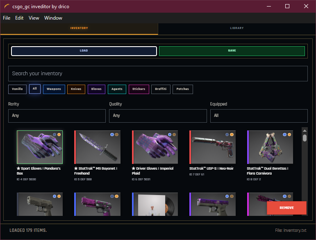Open the Equipped filter dropdown
The width and height of the screenshot is (316, 240).
[x=259, y=116]
